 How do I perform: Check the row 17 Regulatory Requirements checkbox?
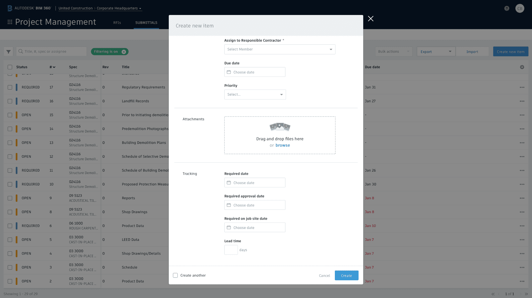tap(10, 87)
